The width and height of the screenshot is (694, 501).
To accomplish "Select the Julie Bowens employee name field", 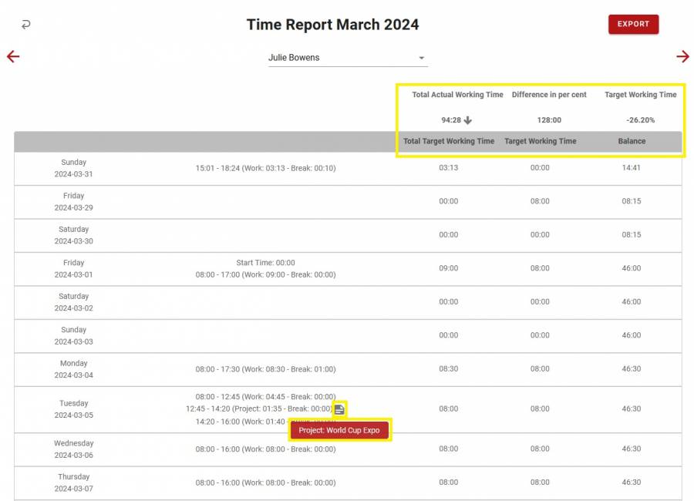I will coord(339,58).
